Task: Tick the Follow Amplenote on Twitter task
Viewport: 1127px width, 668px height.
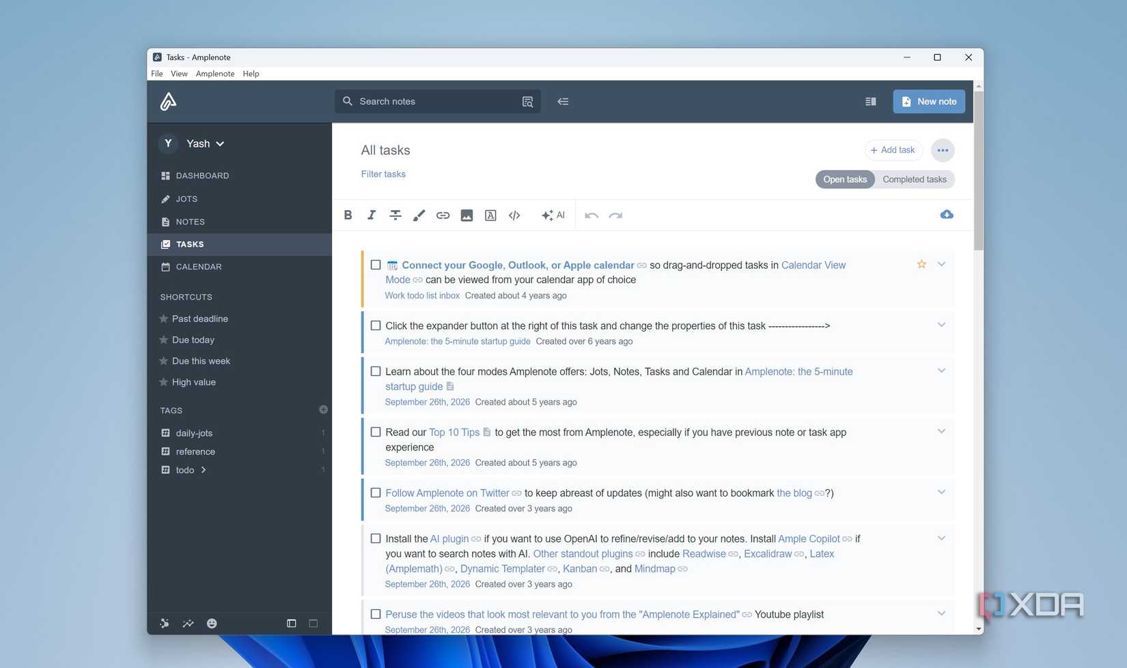Action: click(x=376, y=493)
